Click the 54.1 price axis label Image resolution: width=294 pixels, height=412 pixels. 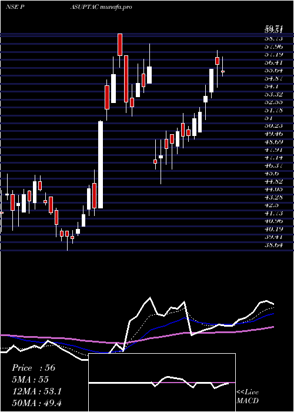(x=272, y=86)
